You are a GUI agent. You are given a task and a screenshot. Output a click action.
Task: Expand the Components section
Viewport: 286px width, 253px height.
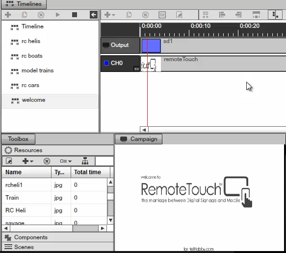(x=57, y=237)
